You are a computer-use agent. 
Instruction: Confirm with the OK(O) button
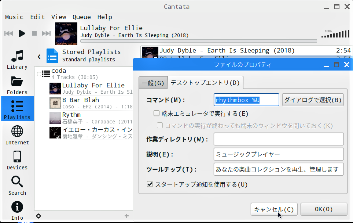pos(324,209)
